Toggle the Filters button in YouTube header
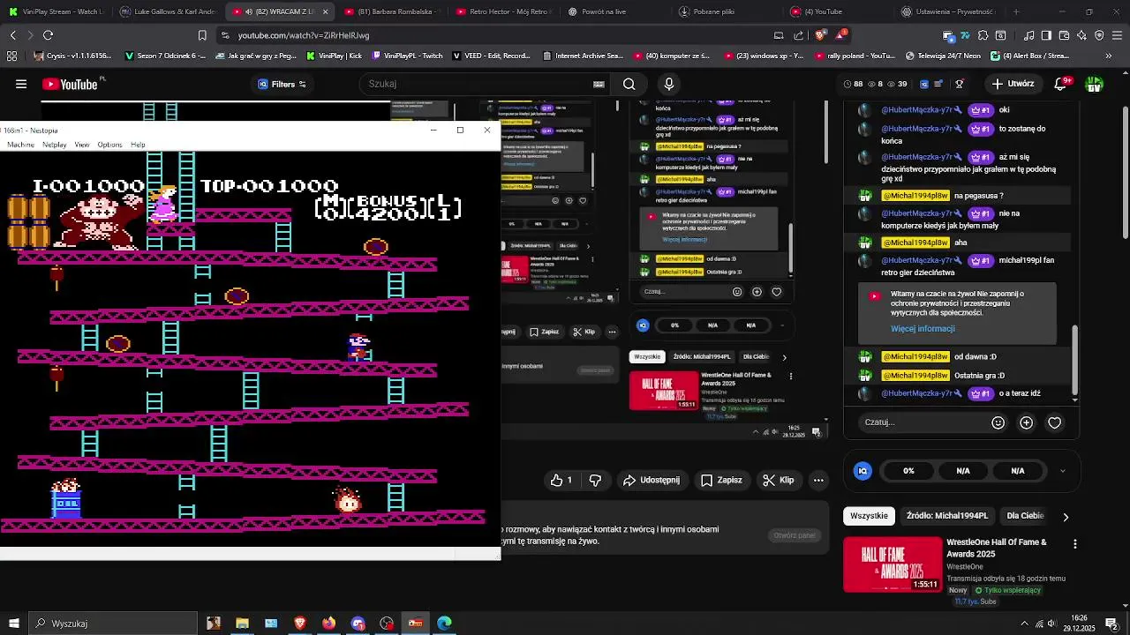1130x635 pixels. [x=282, y=85]
